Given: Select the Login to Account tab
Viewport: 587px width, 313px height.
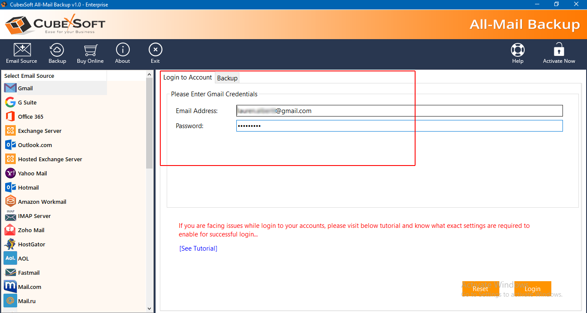Looking at the screenshot, I should 187,77.
